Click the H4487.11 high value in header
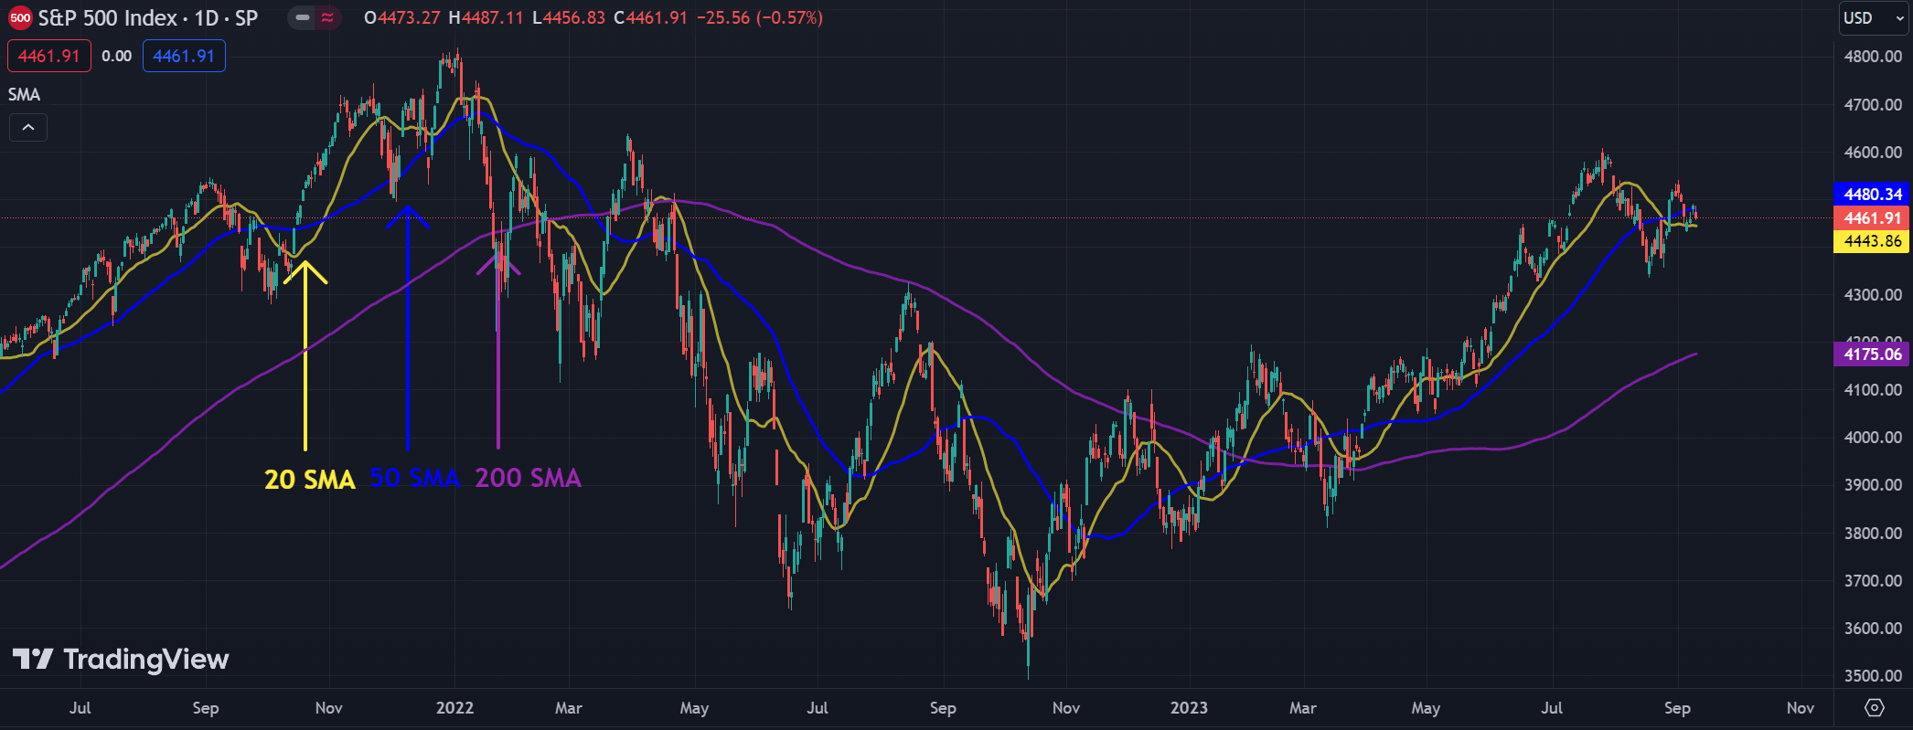 coord(486,17)
